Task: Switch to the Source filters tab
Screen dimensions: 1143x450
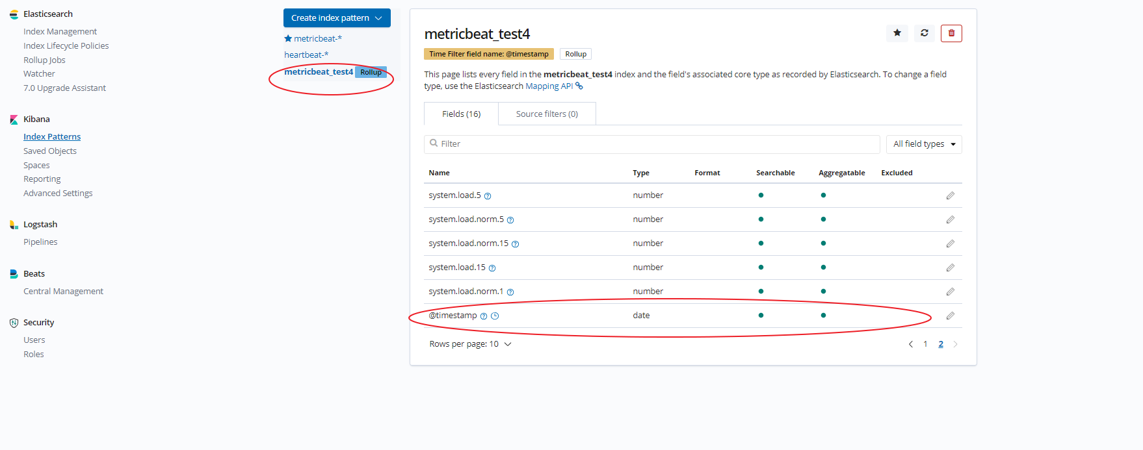Action: tap(547, 114)
